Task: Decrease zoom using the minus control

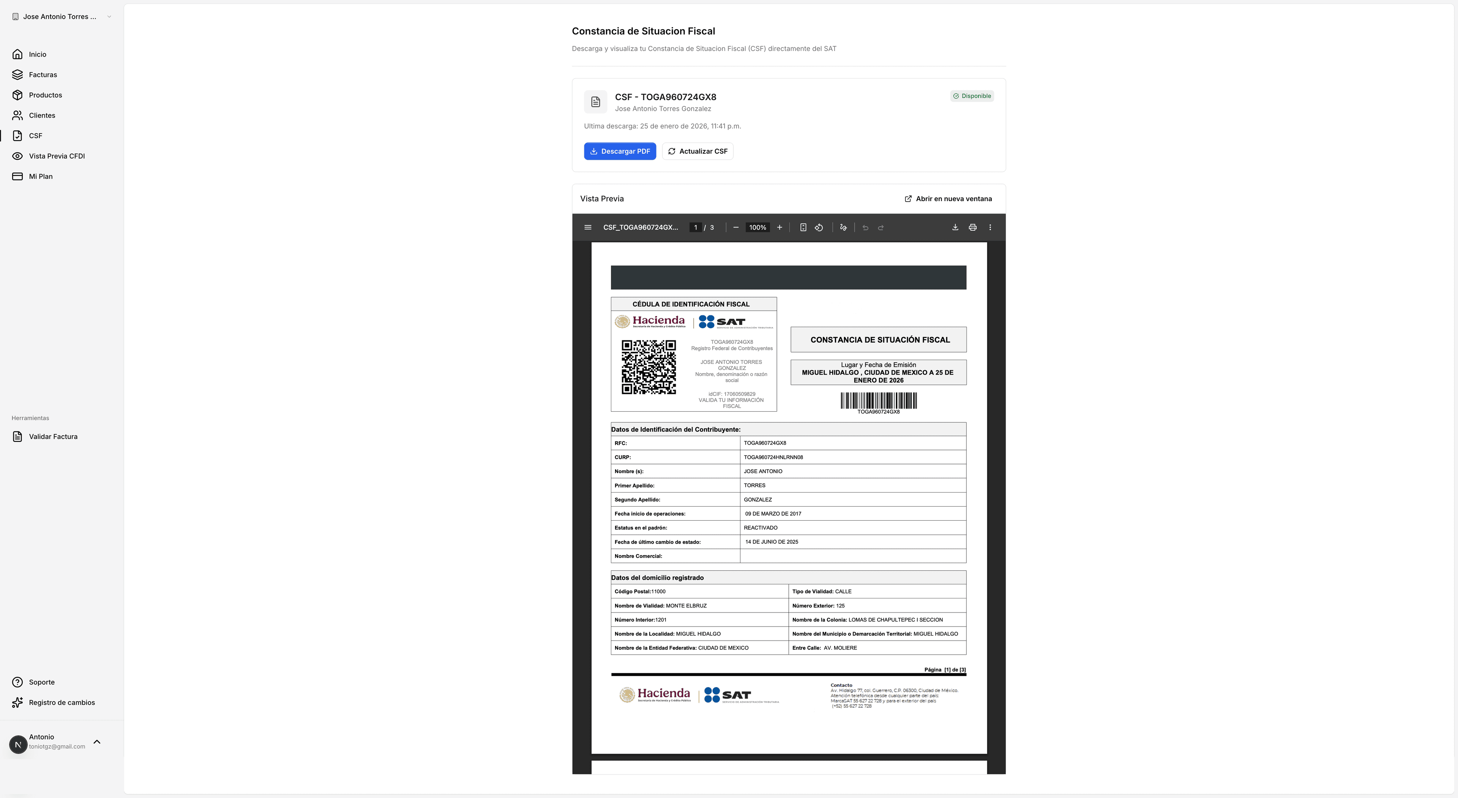Action: click(736, 227)
